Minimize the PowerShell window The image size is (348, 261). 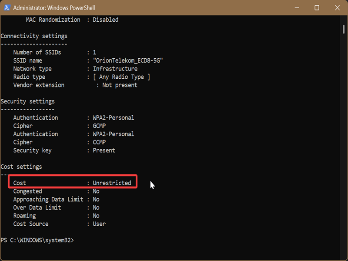point(297,8)
